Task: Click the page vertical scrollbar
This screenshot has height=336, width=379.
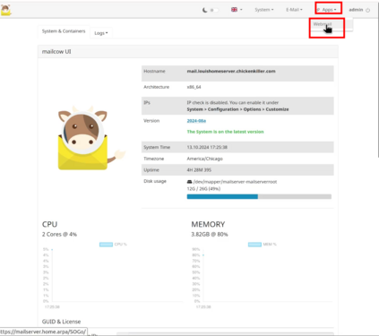Action: click(377, 87)
